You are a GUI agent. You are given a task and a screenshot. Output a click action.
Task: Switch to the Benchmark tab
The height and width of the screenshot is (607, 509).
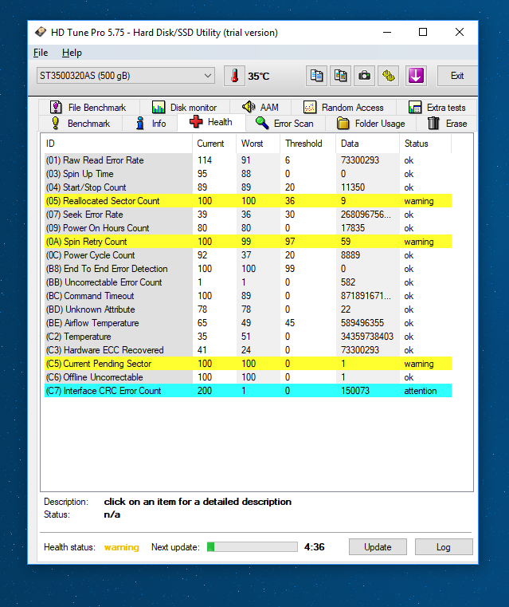pos(80,124)
